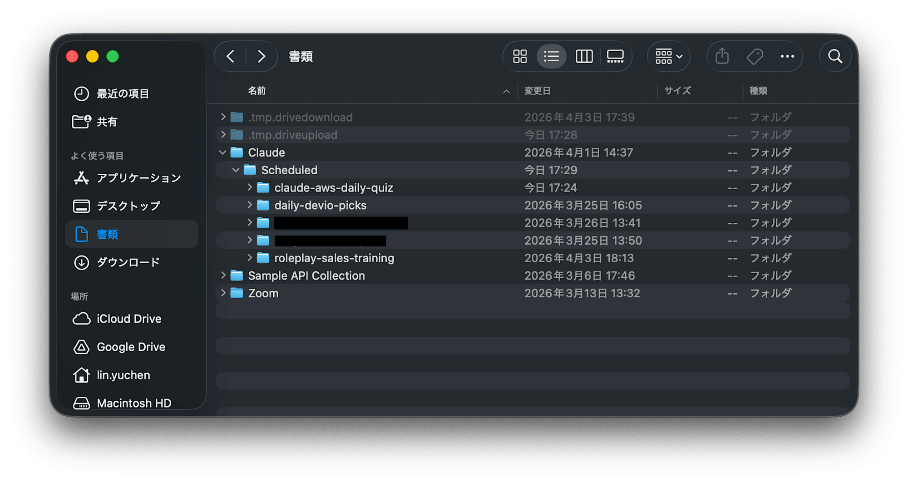Screen dimensions: 908x482
Task: Select the ダウンロード sidebar item
Action: pos(128,262)
